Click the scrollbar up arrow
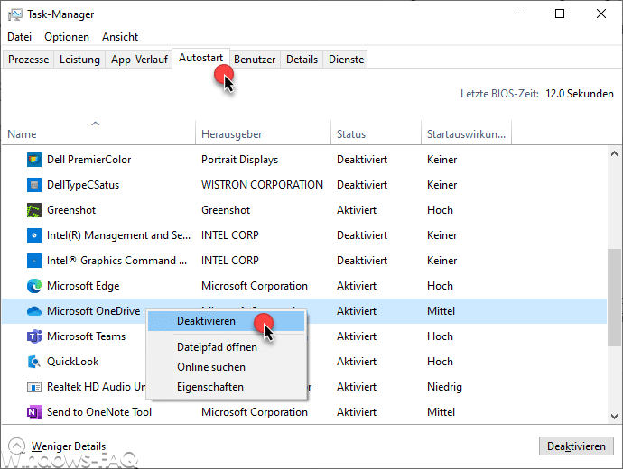This screenshot has height=469, width=623. [614, 153]
